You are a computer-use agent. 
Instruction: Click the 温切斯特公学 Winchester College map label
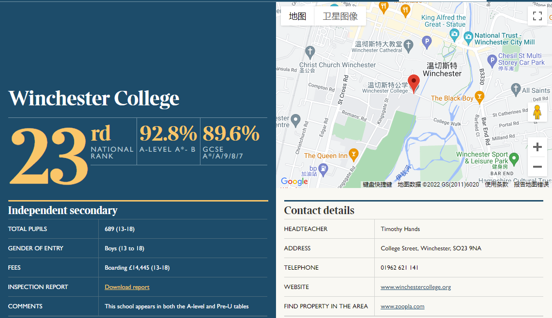(x=385, y=87)
